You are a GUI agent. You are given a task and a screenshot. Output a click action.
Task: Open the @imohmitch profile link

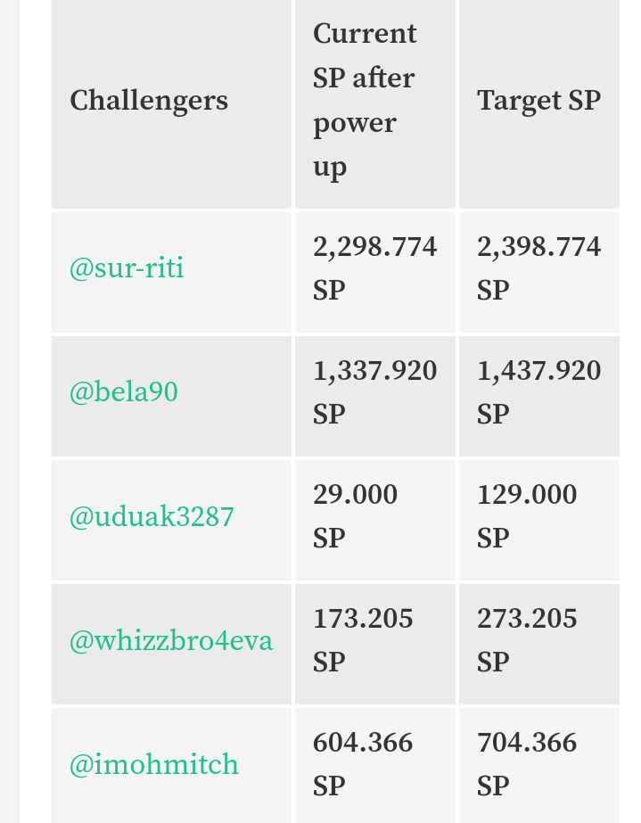pyautogui.click(x=154, y=764)
